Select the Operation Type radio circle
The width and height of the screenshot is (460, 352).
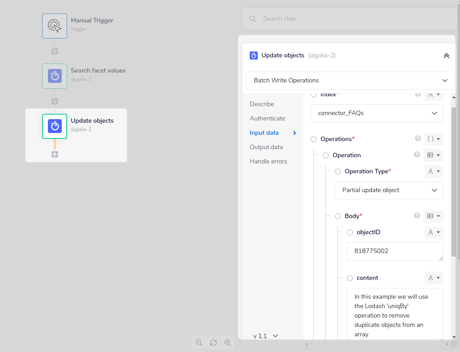[x=338, y=171]
